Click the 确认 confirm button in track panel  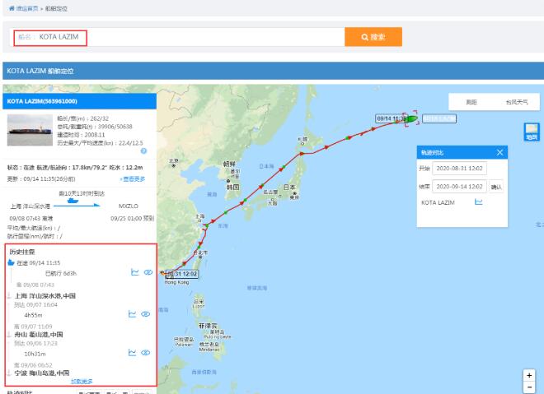click(495, 186)
